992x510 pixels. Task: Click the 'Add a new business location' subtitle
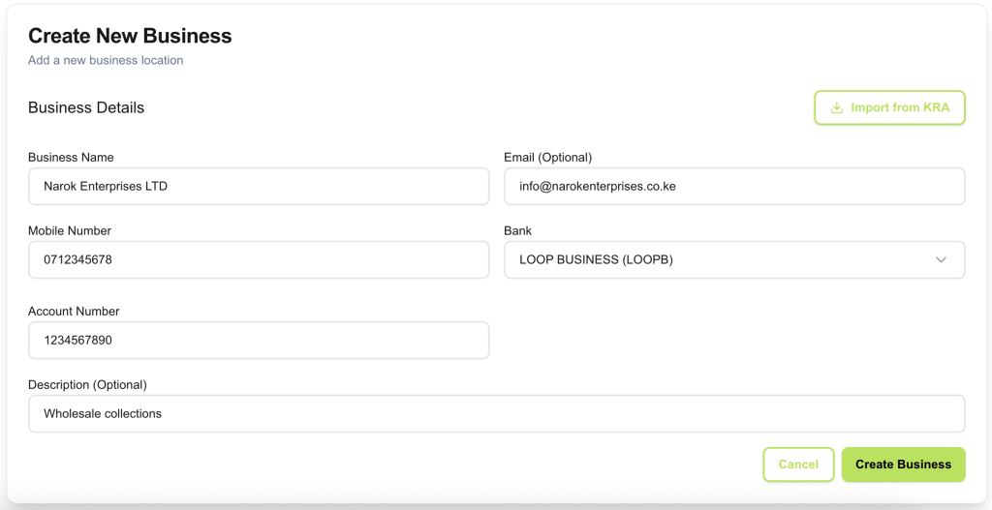click(106, 61)
